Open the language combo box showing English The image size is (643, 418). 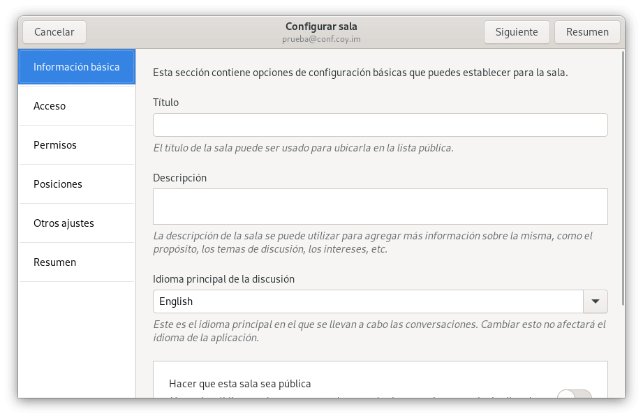368,301
